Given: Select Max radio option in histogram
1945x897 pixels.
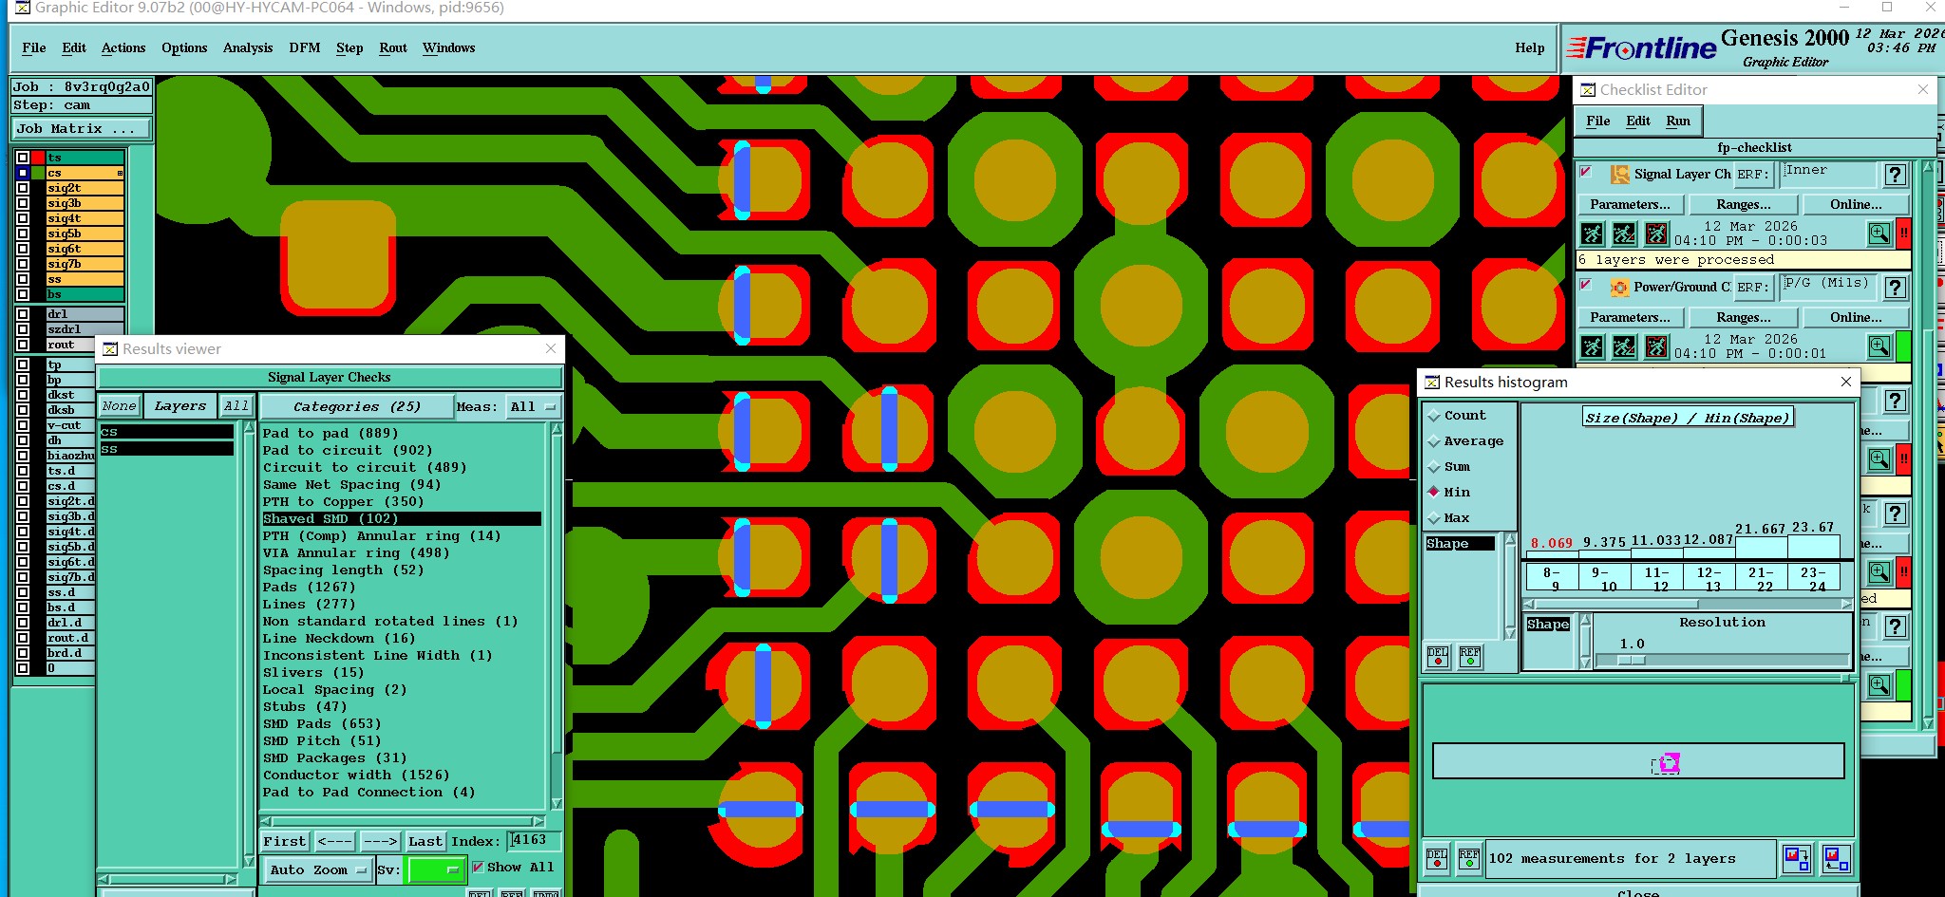Looking at the screenshot, I should 1434,518.
